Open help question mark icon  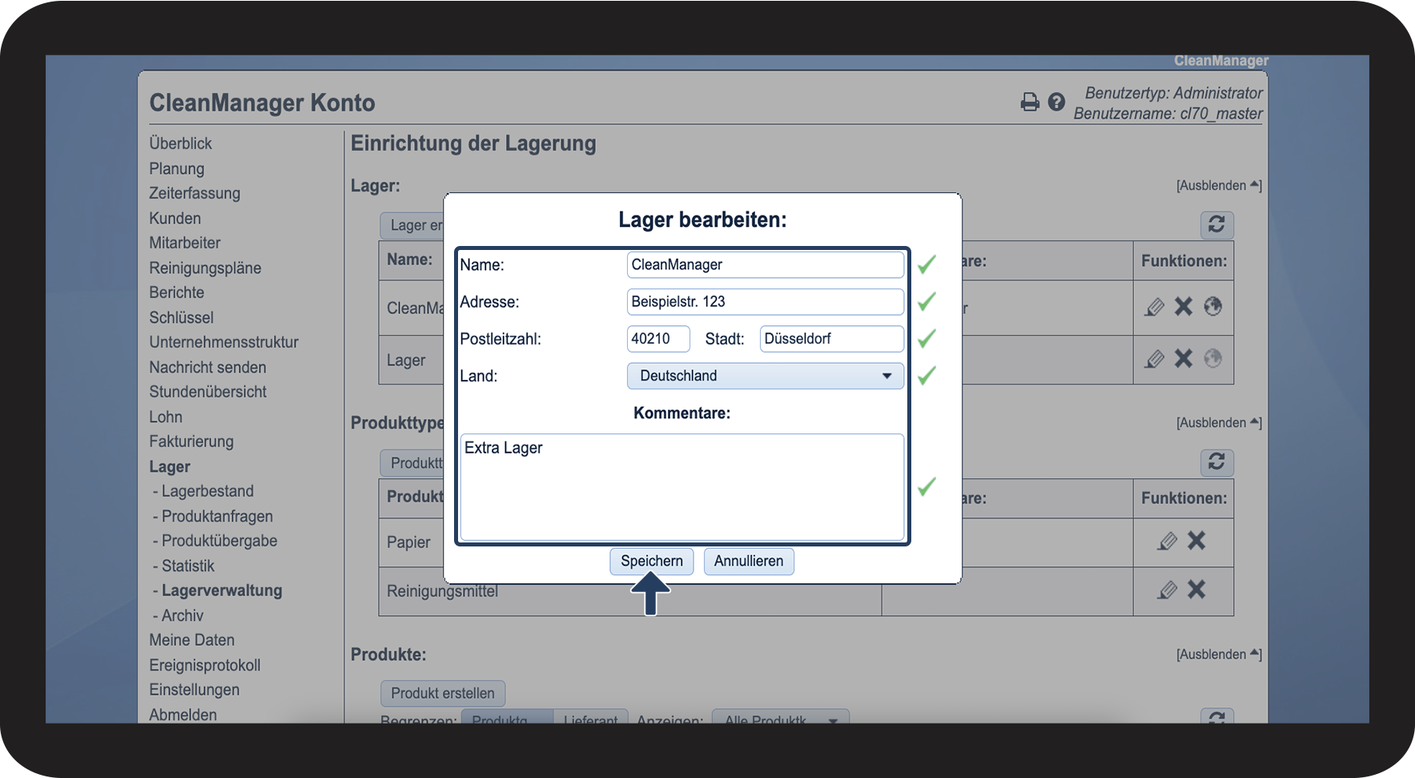[x=1056, y=102]
